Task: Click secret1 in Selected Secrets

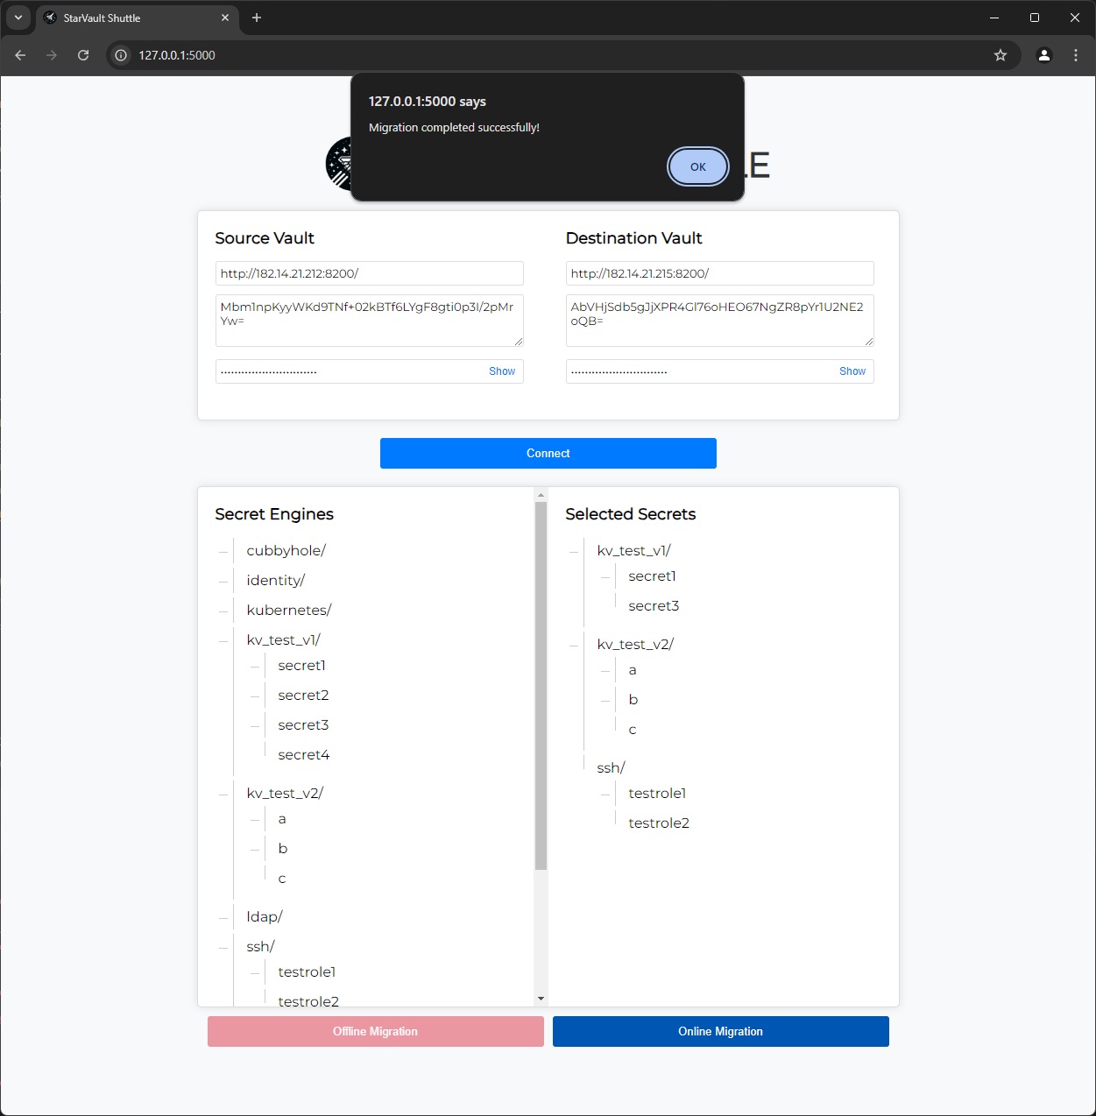Action: coord(652,576)
